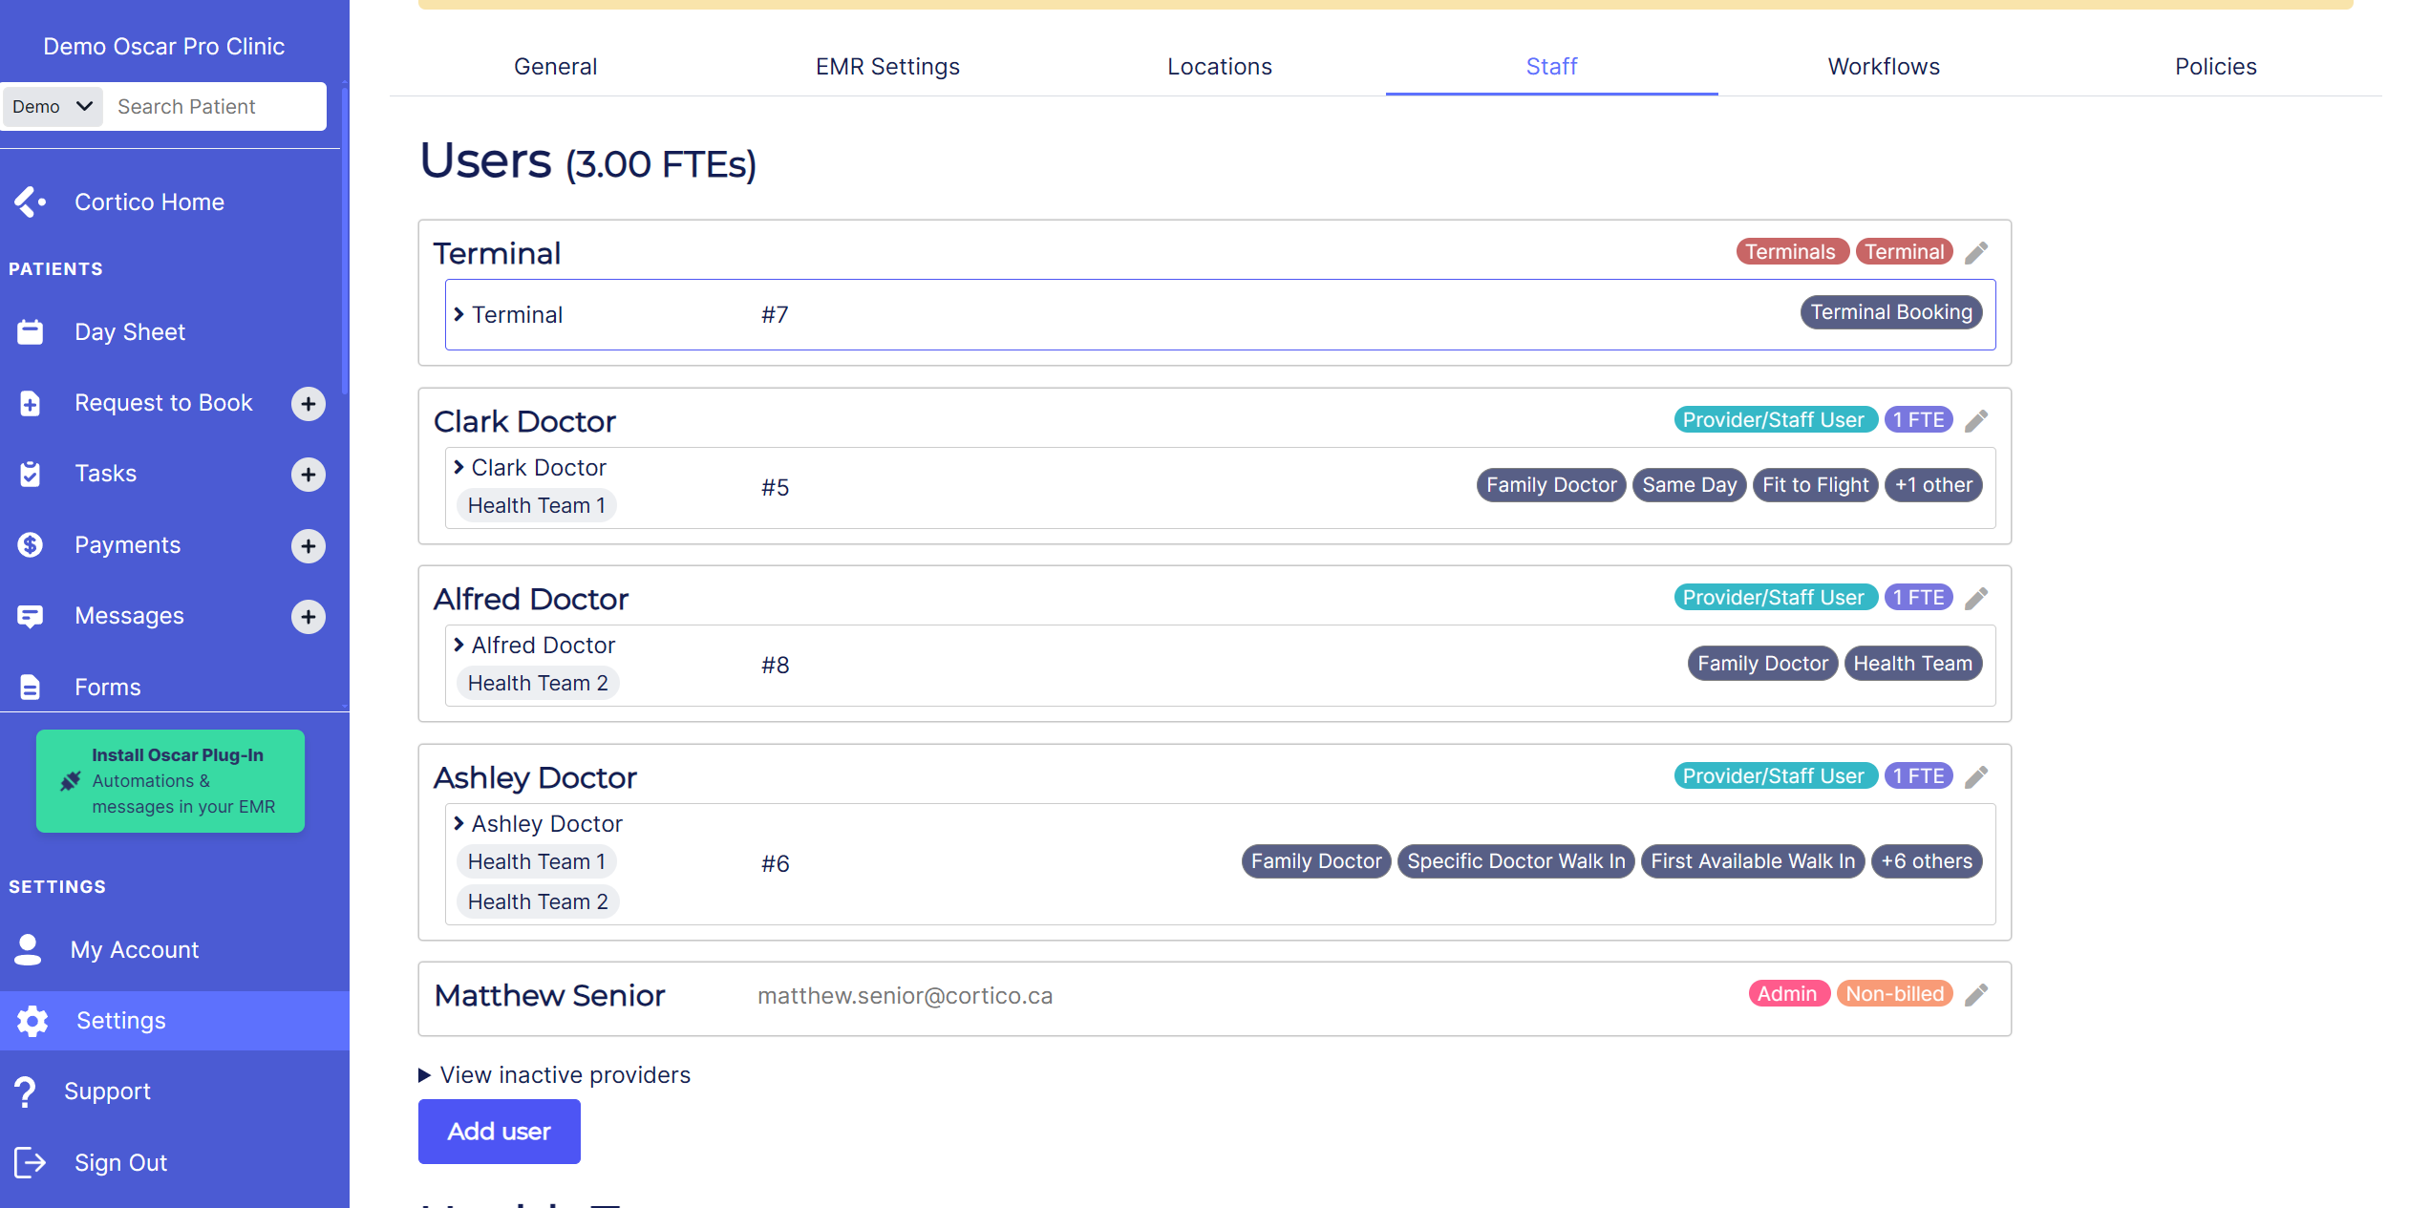This screenshot has height=1208, width=2409.
Task: Click the Add user button
Action: pos(499,1132)
